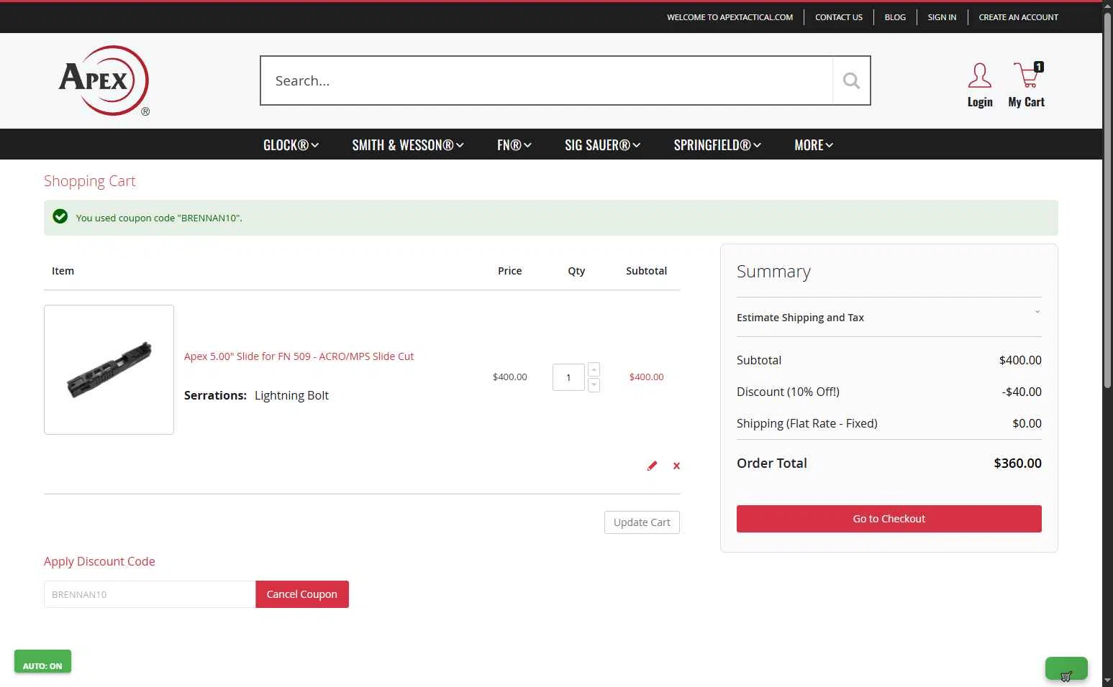Expand the SMITH & WESSON® menu

coord(408,145)
